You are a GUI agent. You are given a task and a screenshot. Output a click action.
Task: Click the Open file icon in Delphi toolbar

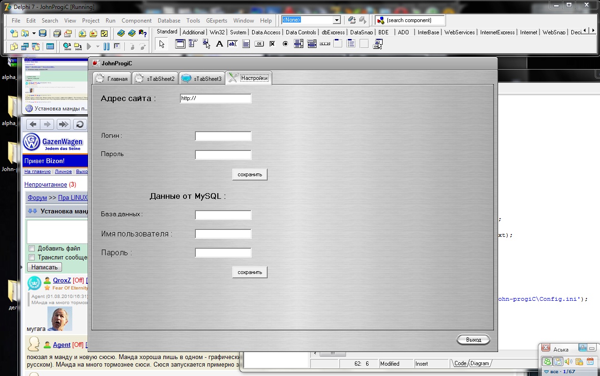24,33
